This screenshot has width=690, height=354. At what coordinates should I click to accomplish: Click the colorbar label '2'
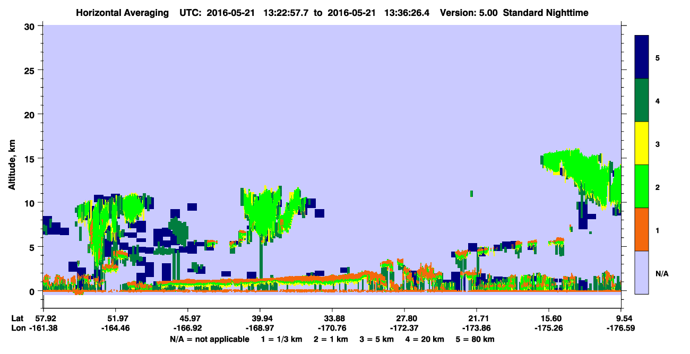point(658,186)
